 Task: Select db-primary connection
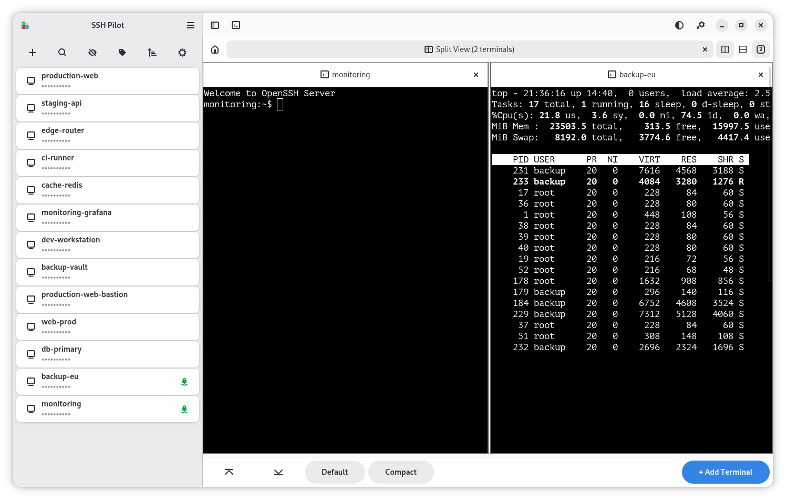click(x=108, y=354)
